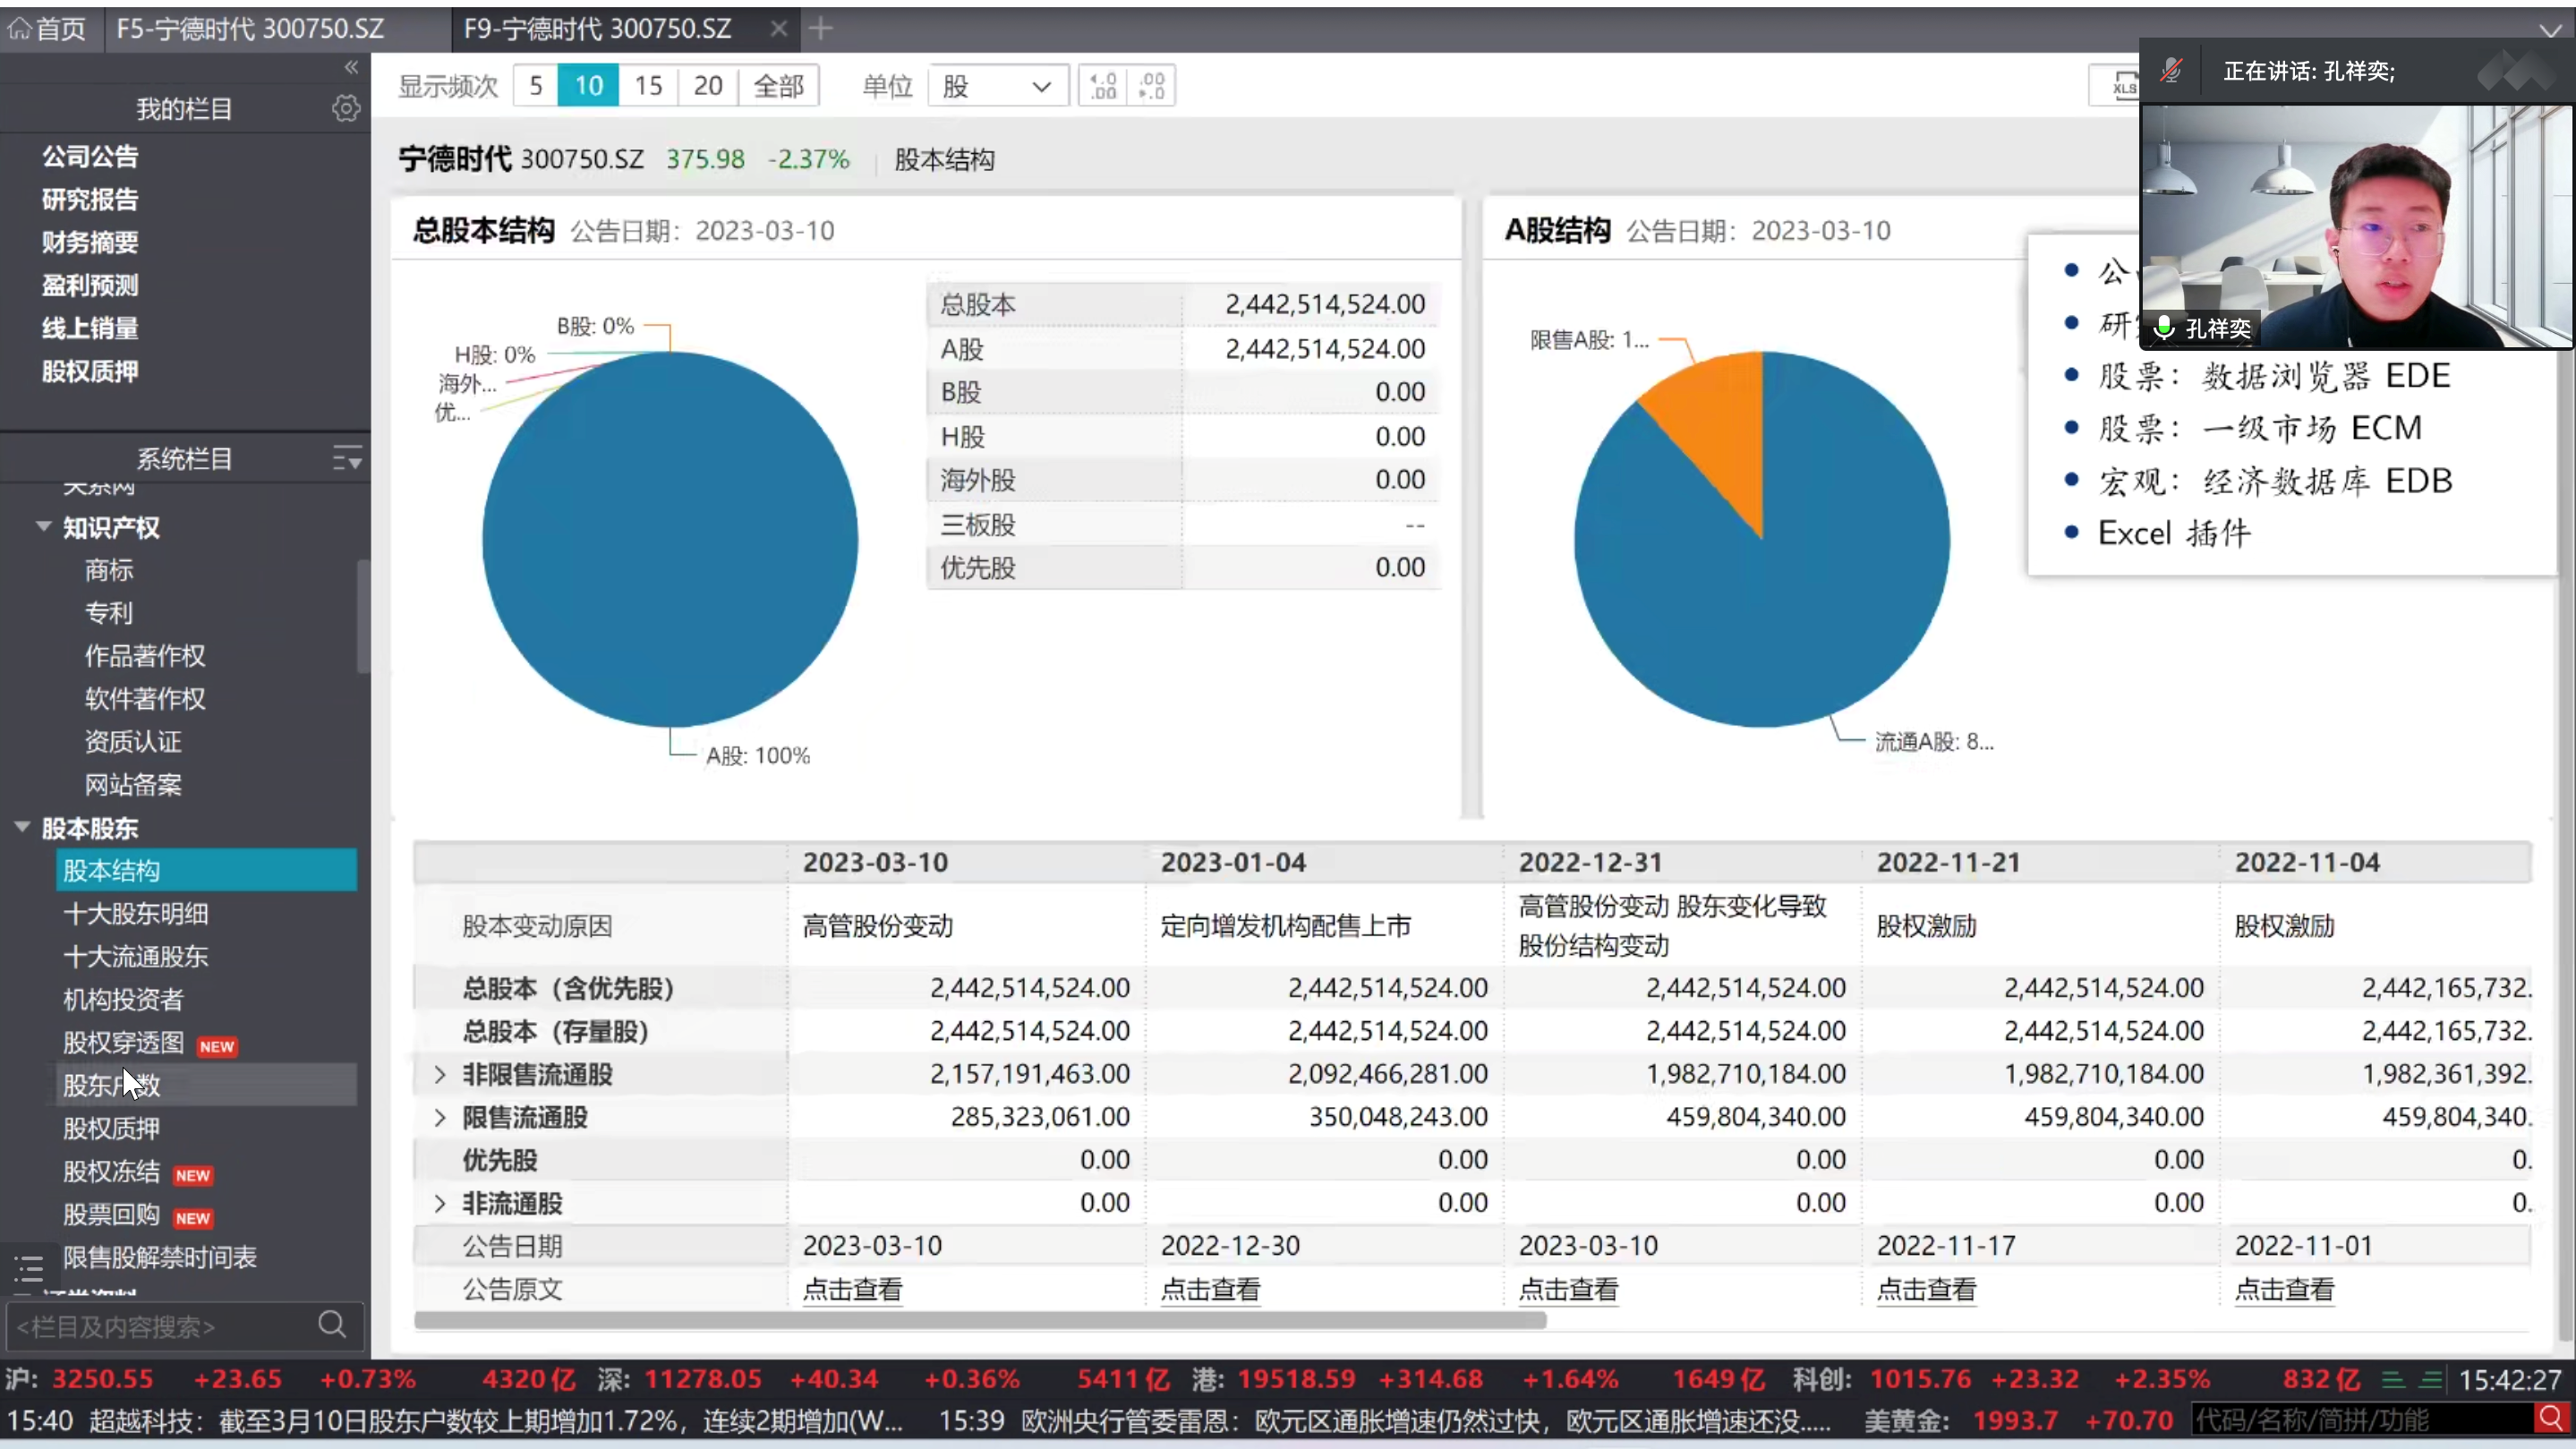This screenshot has height=1449, width=2576.
Task: Set display frequency to 全部
Action: pyautogui.click(x=778, y=86)
